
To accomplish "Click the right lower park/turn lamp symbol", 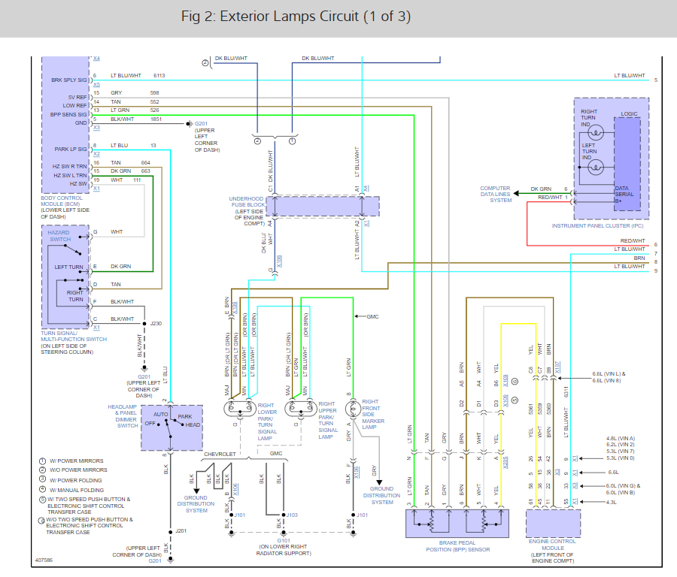I will tap(240, 408).
